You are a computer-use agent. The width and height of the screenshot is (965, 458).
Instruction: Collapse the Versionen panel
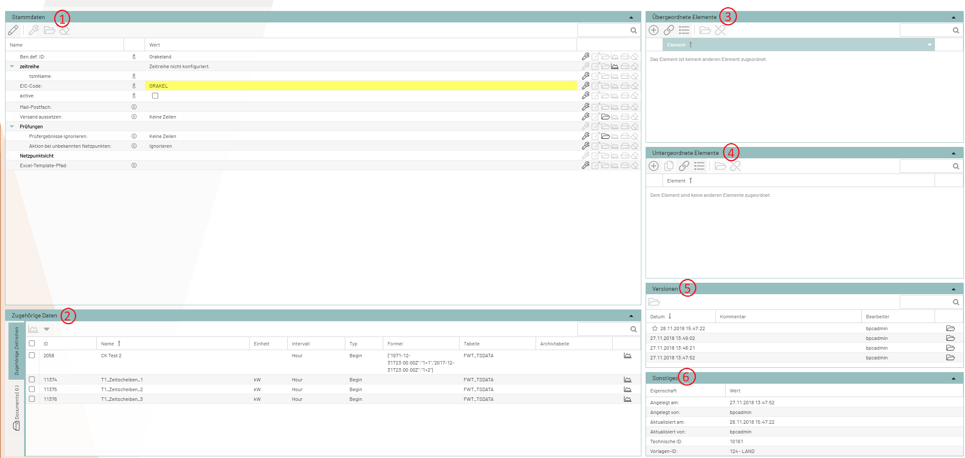pyautogui.click(x=954, y=289)
